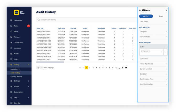Click the Subscription icon
The image size is (176, 112).
click(x=11, y=92)
